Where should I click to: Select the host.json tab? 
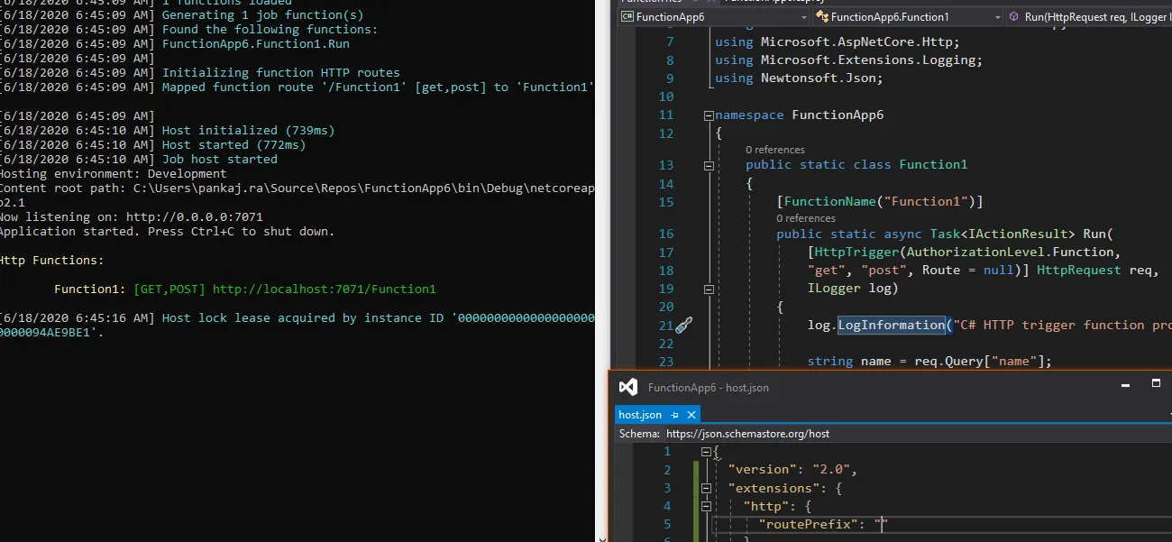click(x=640, y=415)
